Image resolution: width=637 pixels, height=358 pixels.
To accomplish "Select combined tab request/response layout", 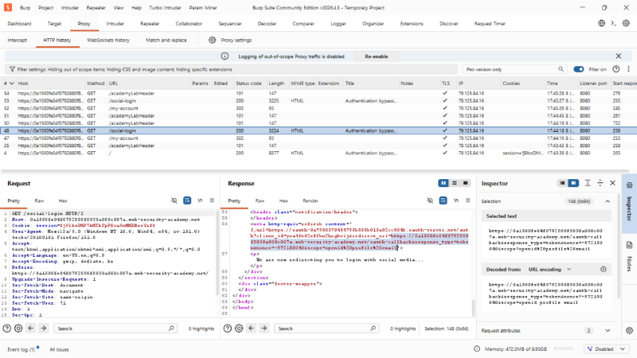I will [465, 183].
